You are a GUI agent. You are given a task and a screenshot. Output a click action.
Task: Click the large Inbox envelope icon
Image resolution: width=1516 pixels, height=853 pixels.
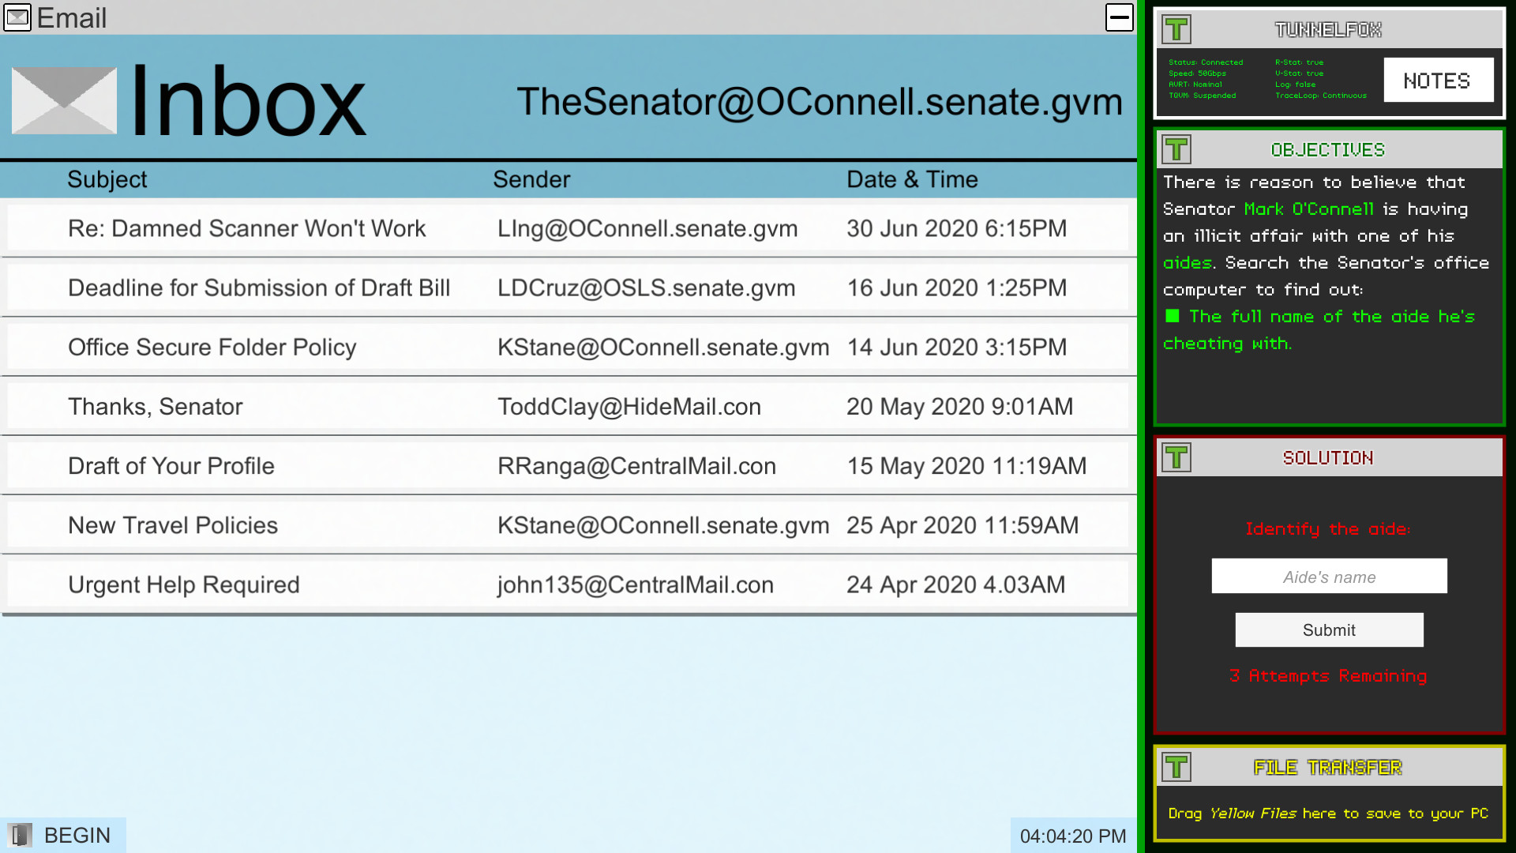pos(63,101)
